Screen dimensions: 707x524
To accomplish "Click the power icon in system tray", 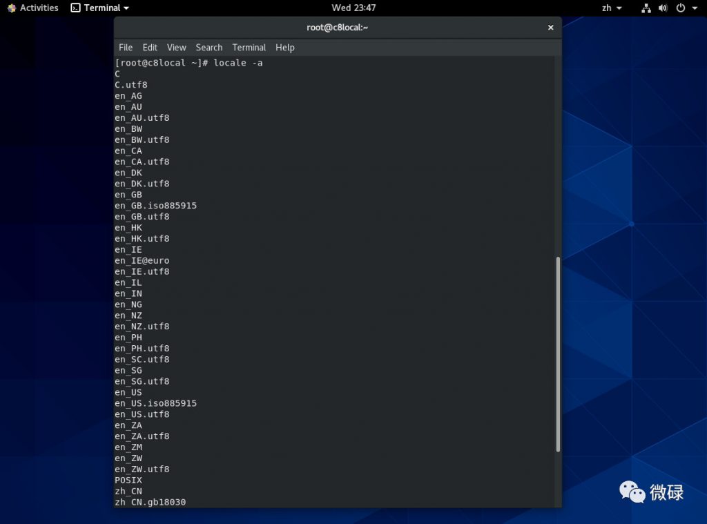I will pos(680,8).
